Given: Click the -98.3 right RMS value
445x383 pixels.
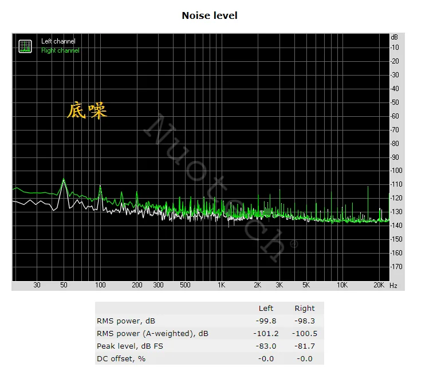Looking at the screenshot, I should point(305,321).
